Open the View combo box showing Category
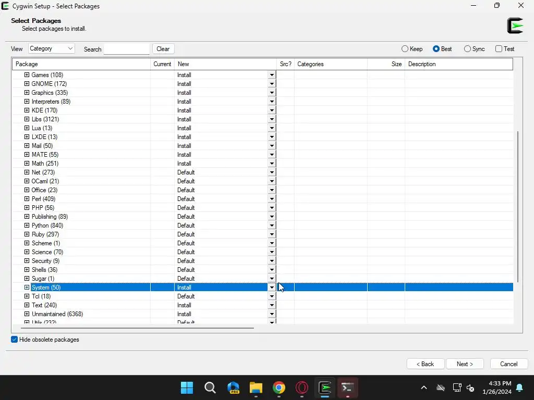 tap(52, 48)
